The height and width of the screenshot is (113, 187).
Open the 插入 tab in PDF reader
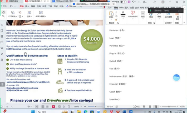coord(27,6)
